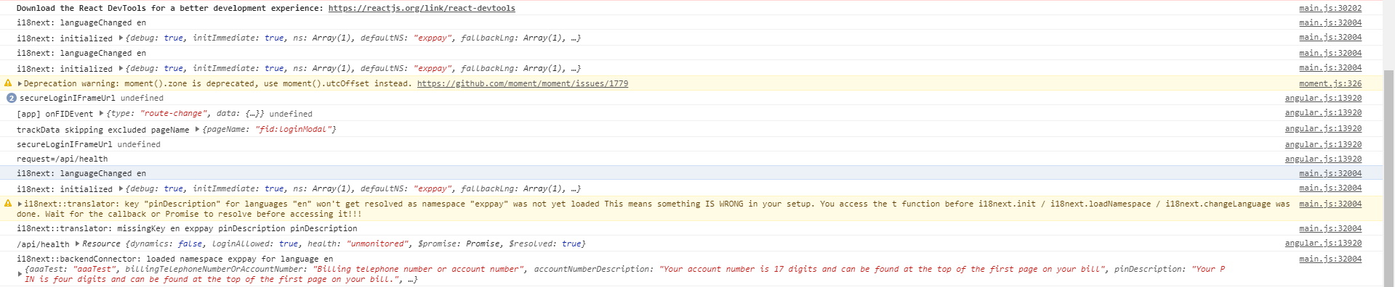Select the missingKey en exppay log text

click(x=187, y=228)
